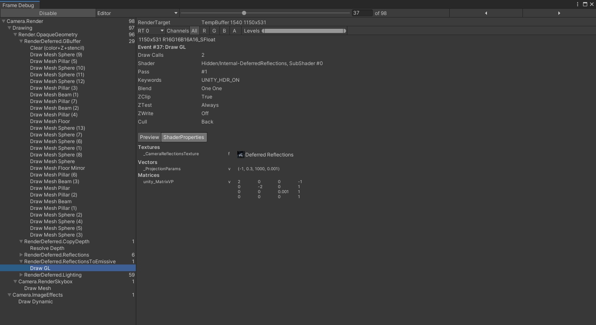This screenshot has height=325, width=596.
Task: Select the Frame Debug window tab
Action: 20,5
